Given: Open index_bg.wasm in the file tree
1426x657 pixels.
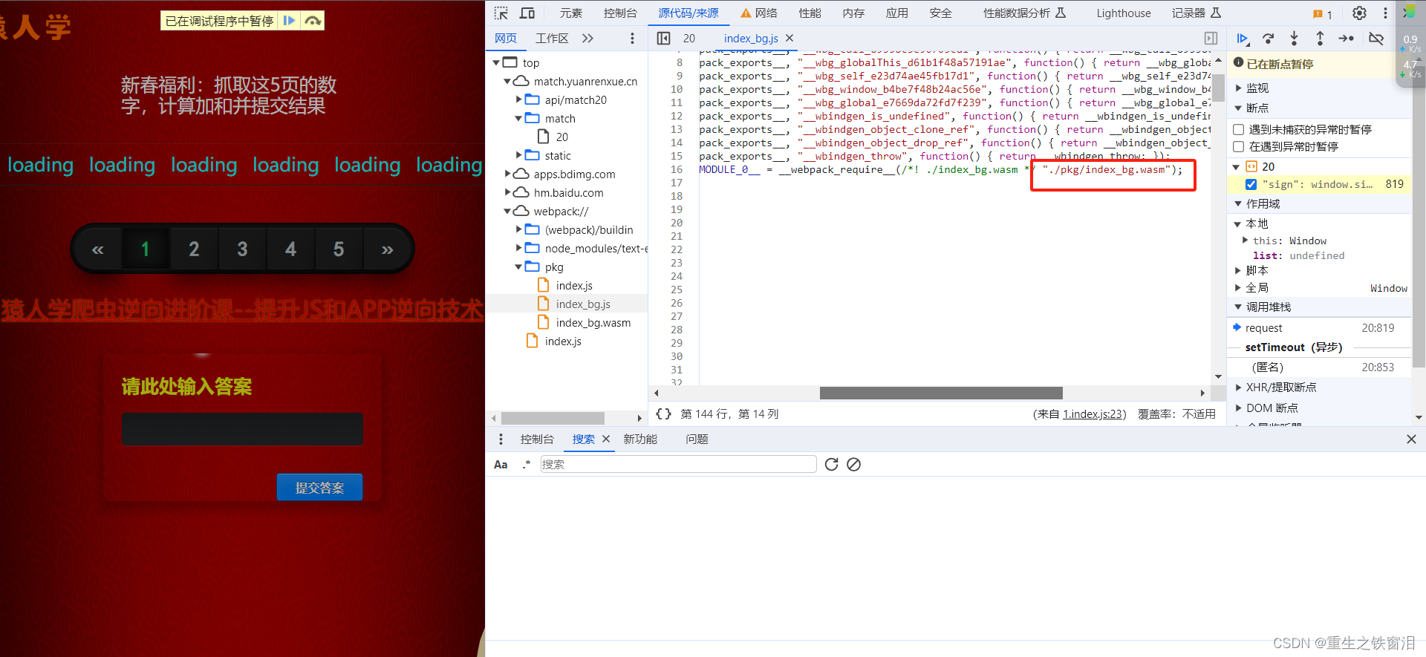Looking at the screenshot, I should coord(593,323).
